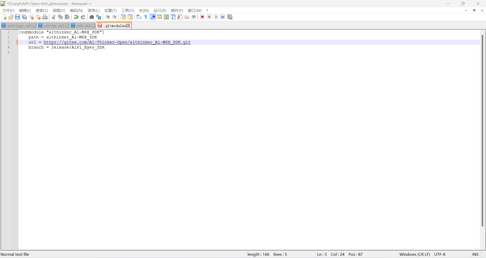Save the current file with floppy icon
The width and height of the screenshot is (486, 258).
pos(17,17)
